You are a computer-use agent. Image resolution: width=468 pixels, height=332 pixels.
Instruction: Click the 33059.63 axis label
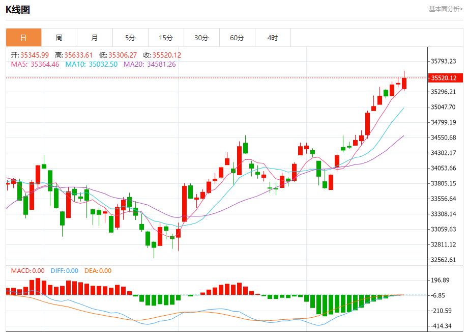click(x=443, y=229)
